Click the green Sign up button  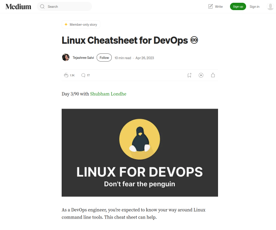pos(238,6)
